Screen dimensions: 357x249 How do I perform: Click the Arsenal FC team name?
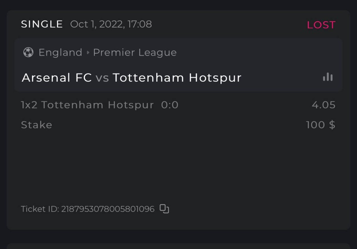coord(57,78)
